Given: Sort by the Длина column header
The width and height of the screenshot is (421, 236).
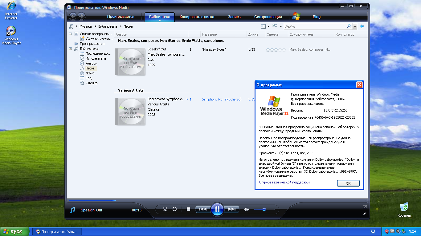Looking at the screenshot, I should pyautogui.click(x=256, y=34).
